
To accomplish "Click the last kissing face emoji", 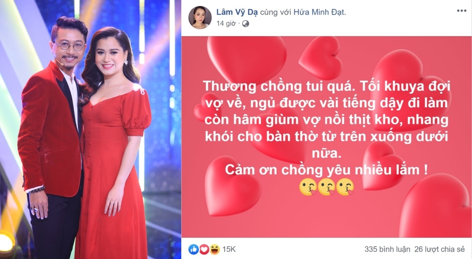I will click(x=345, y=187).
